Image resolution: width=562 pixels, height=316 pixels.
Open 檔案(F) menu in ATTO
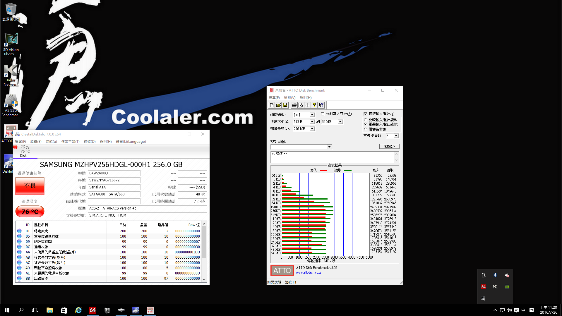click(x=274, y=98)
